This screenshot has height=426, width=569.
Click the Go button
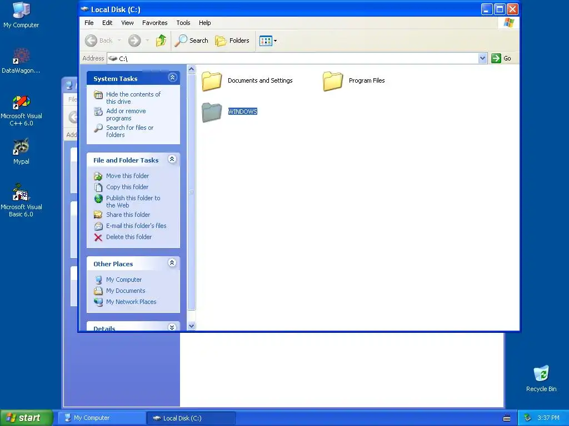click(x=501, y=58)
